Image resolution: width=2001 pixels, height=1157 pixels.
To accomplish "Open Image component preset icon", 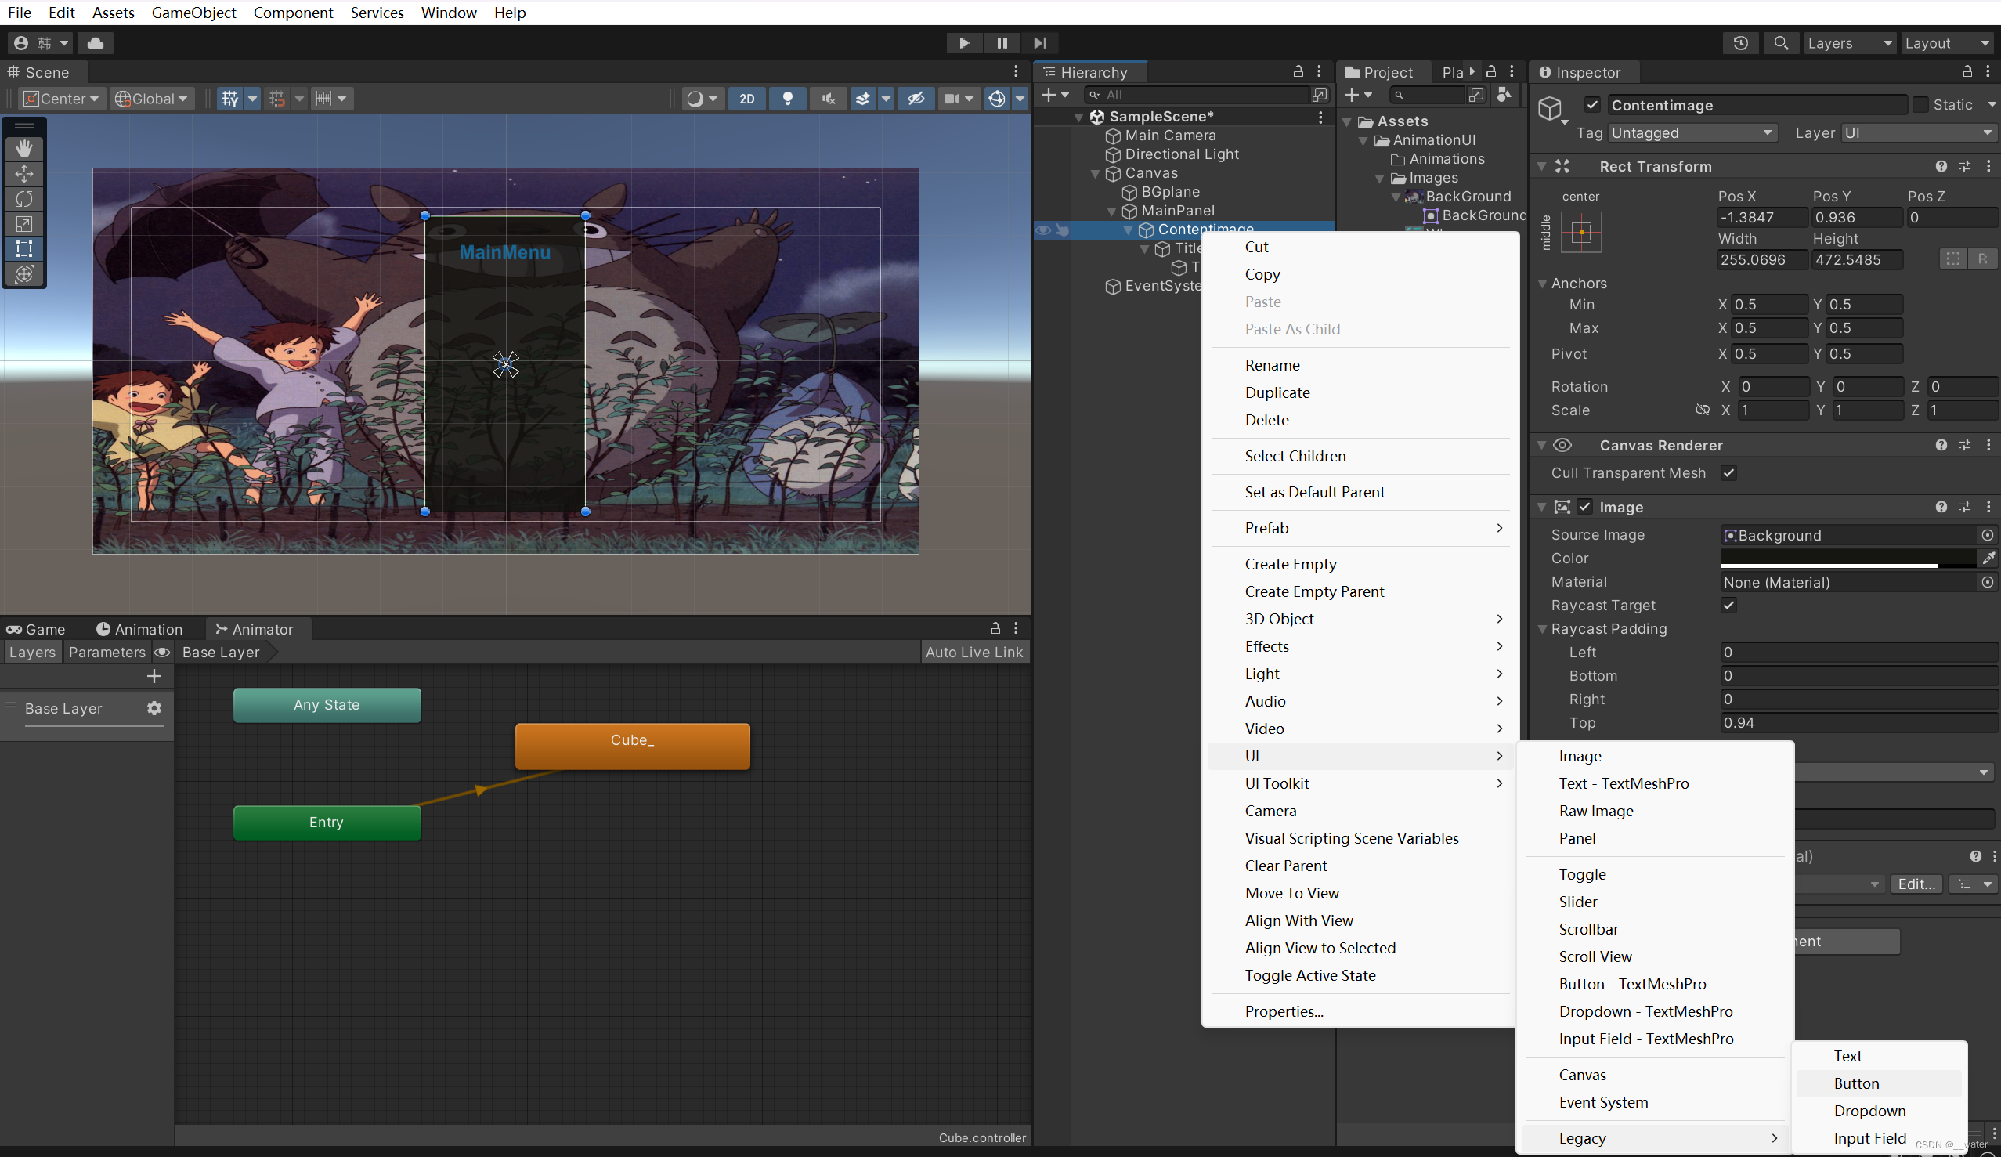I will click(1964, 507).
